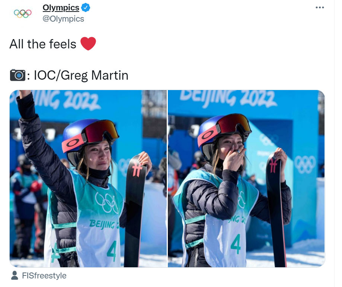The width and height of the screenshot is (342, 287).
Task: Click the Olympics rings profile avatar
Action: pyautogui.click(x=23, y=13)
